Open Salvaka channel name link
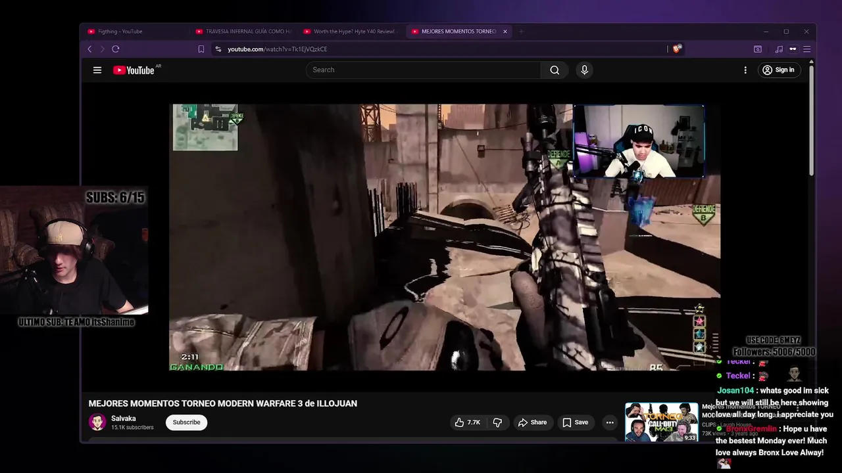The height and width of the screenshot is (473, 842). click(124, 418)
